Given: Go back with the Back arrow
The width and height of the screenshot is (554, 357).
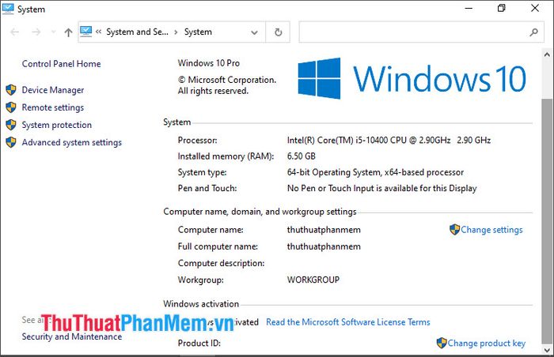Looking at the screenshot, I should [x=14, y=32].
